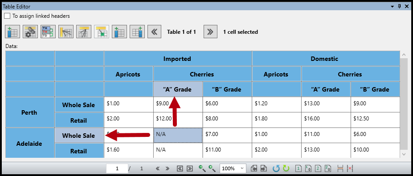Click the add-table icon right of the green-cell icon
413x176 pixels.
(x=119, y=32)
